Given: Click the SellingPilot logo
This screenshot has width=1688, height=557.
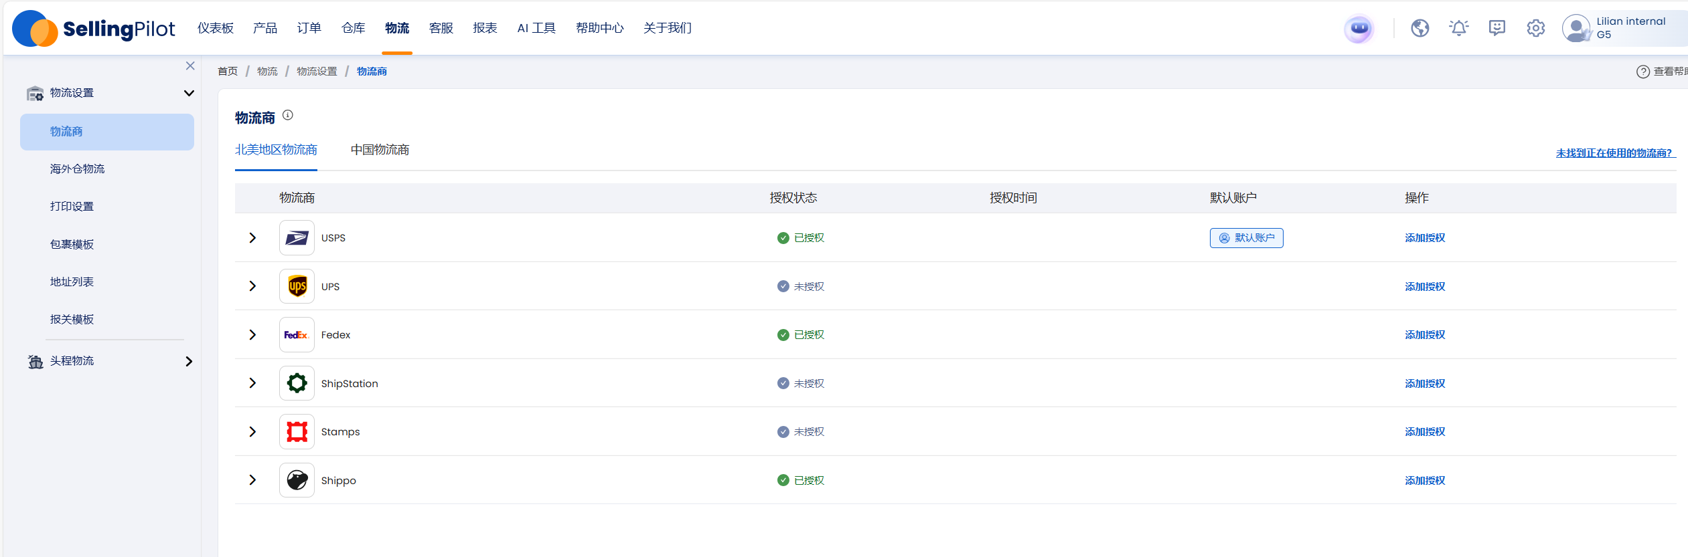Looking at the screenshot, I should [94, 29].
